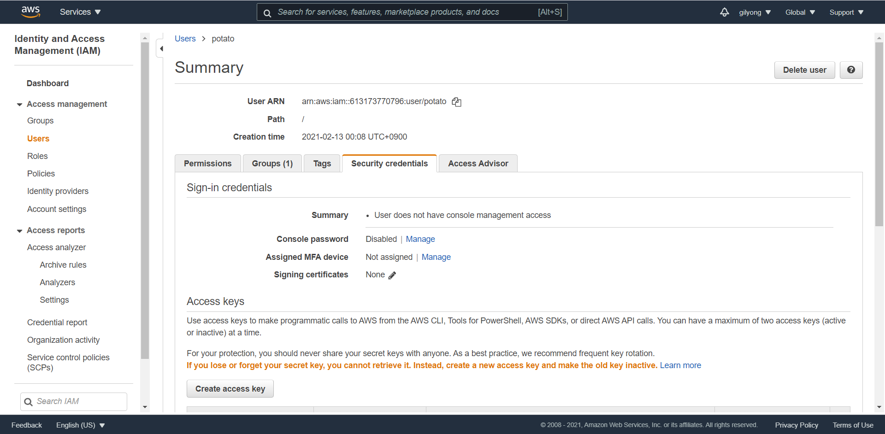Image resolution: width=885 pixels, height=434 pixels.
Task: Click the help question mark button
Action: pos(851,70)
